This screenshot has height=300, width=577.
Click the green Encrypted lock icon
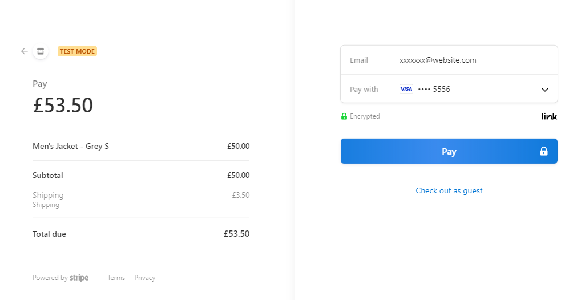(344, 116)
